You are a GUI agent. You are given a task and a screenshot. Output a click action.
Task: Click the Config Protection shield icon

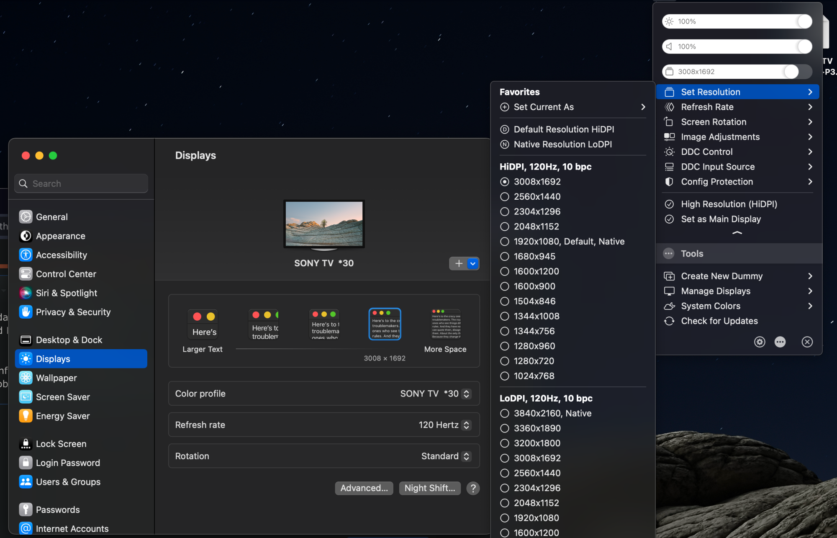pyautogui.click(x=669, y=182)
